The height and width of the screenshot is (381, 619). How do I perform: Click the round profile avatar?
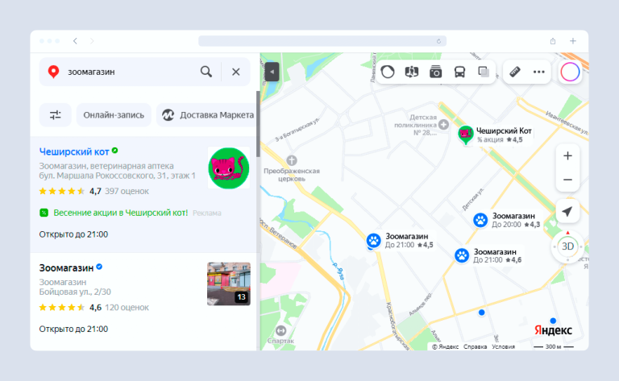[570, 72]
